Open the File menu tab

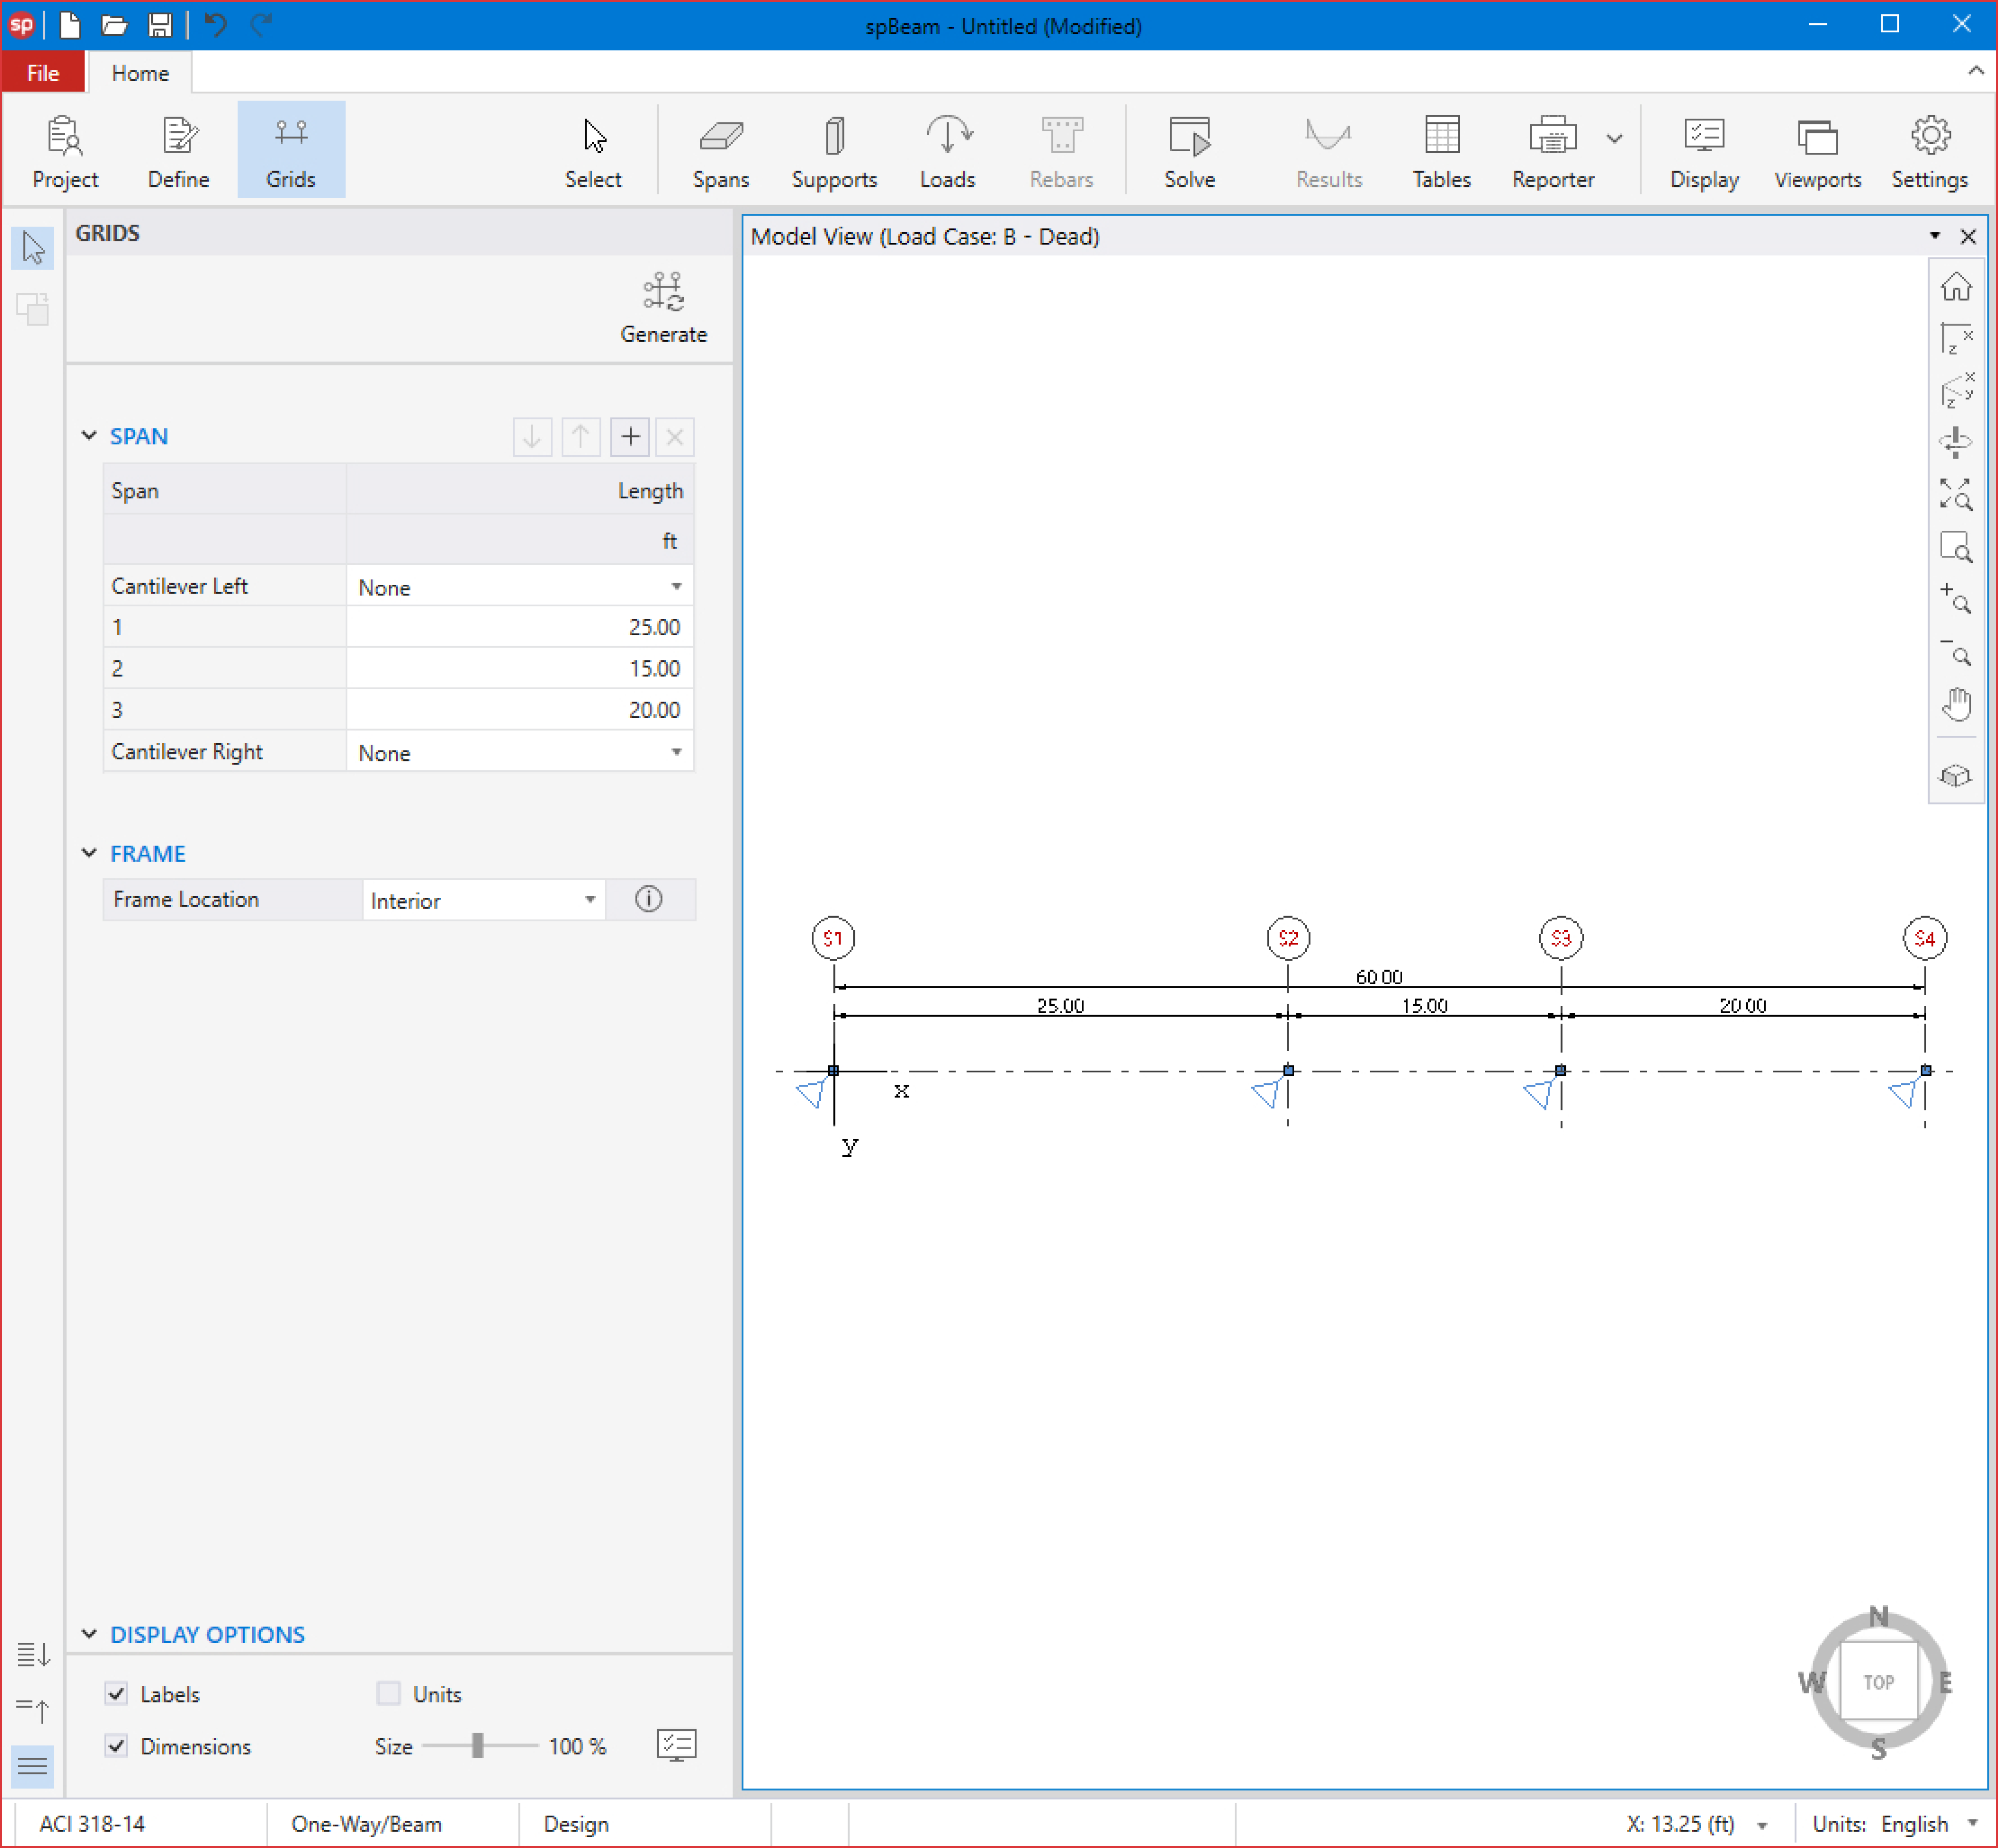43,73
